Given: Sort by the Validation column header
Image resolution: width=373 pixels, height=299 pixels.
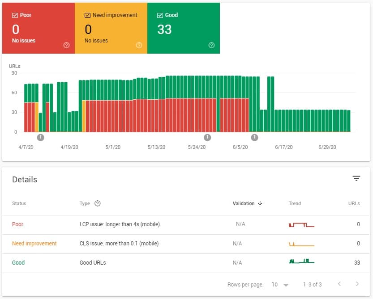Looking at the screenshot, I should tap(244, 203).
